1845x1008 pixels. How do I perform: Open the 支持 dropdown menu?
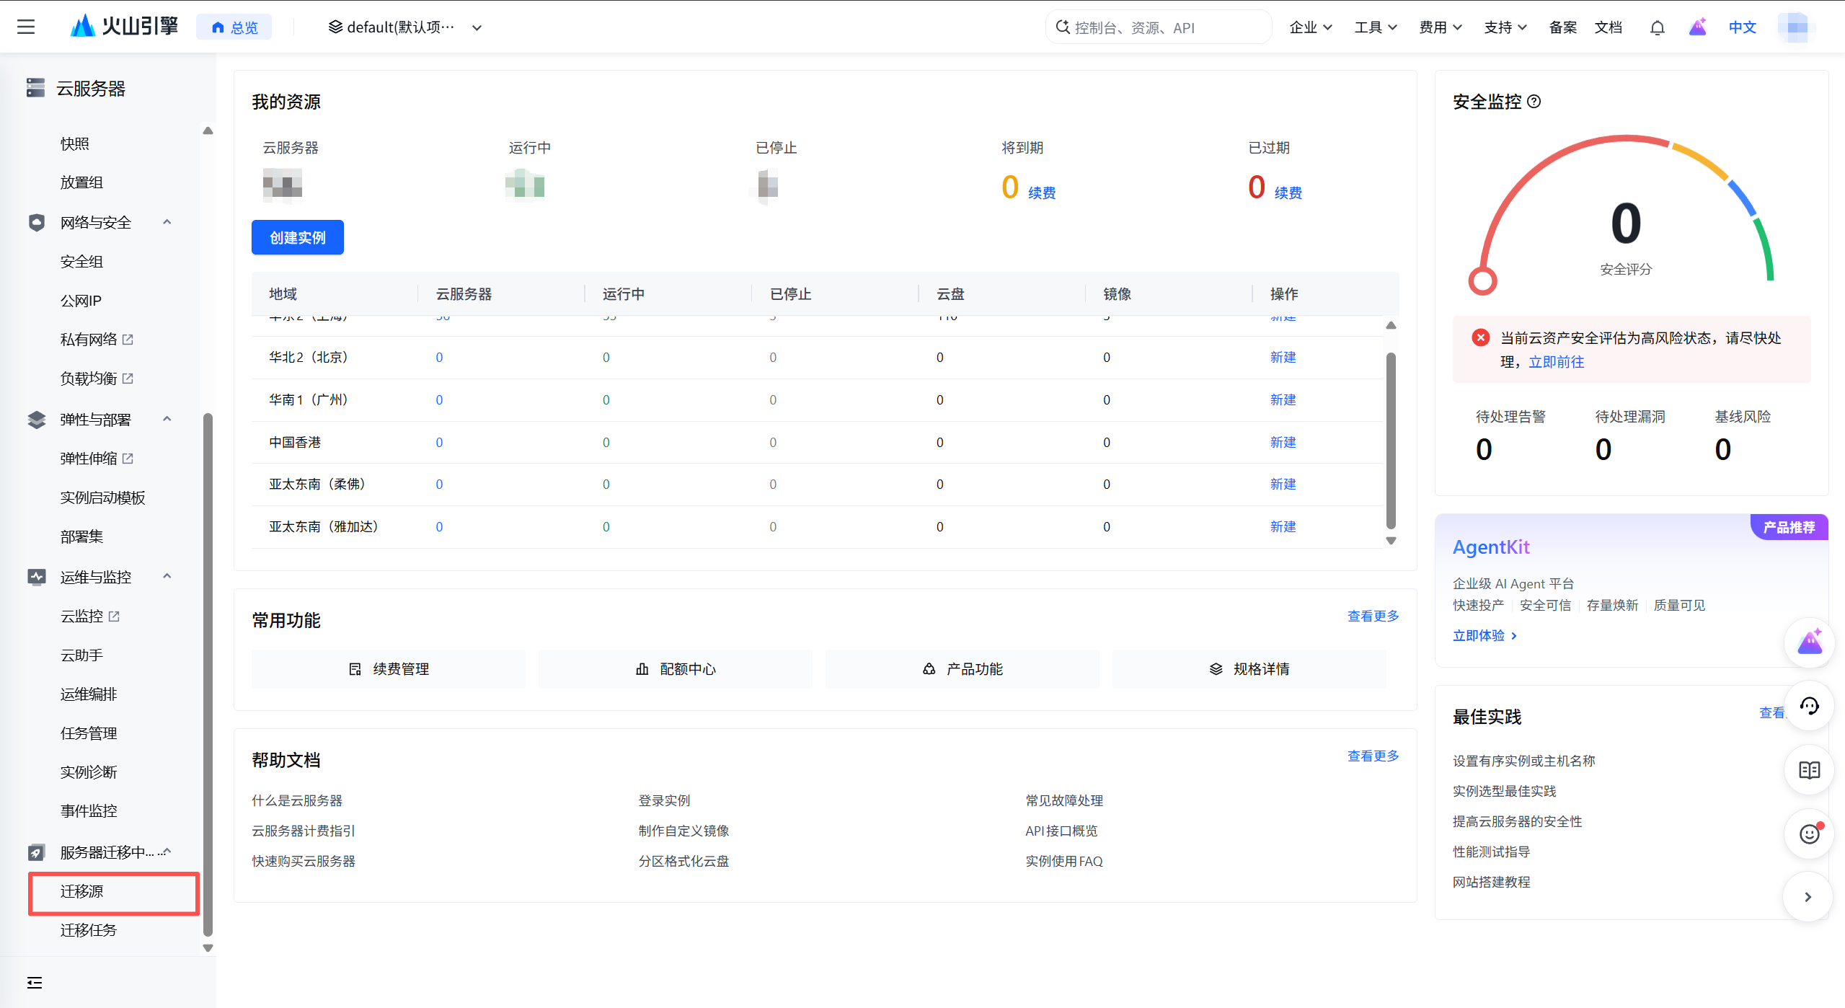[1505, 27]
